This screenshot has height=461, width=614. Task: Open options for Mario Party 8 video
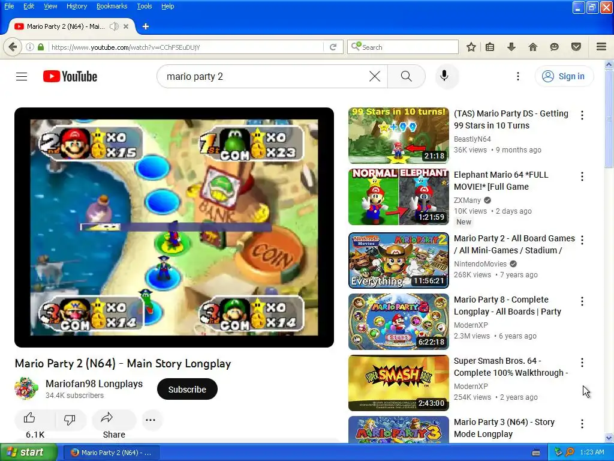point(582,301)
